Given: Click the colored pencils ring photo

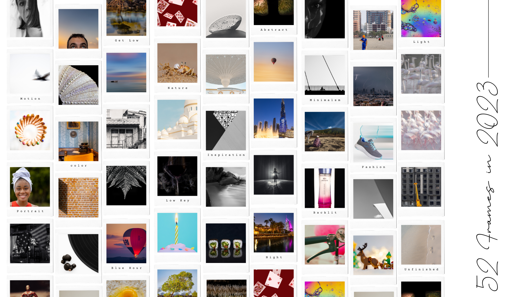Looking at the screenshot, I should click(x=30, y=130).
